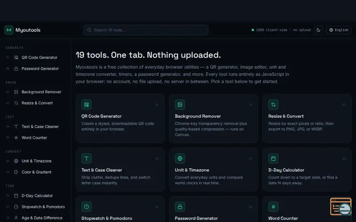The height and width of the screenshot is (222, 356).
Task: Click the green client-side status dot
Action: click(253, 30)
